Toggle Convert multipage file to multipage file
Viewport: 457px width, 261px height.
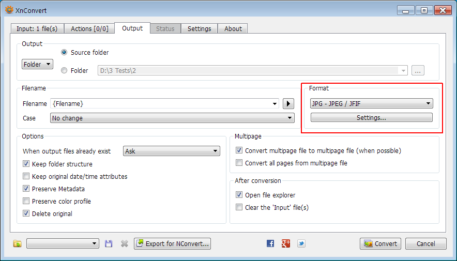click(239, 150)
